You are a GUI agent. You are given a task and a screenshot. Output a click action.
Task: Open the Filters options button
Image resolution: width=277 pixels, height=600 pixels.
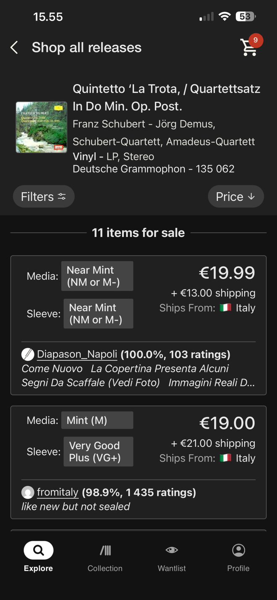pos(44,197)
